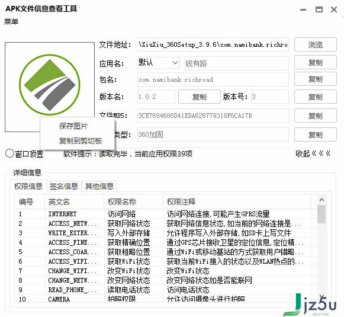Switch to the 其他信息 tab
The width and height of the screenshot is (344, 317).
tap(99, 186)
